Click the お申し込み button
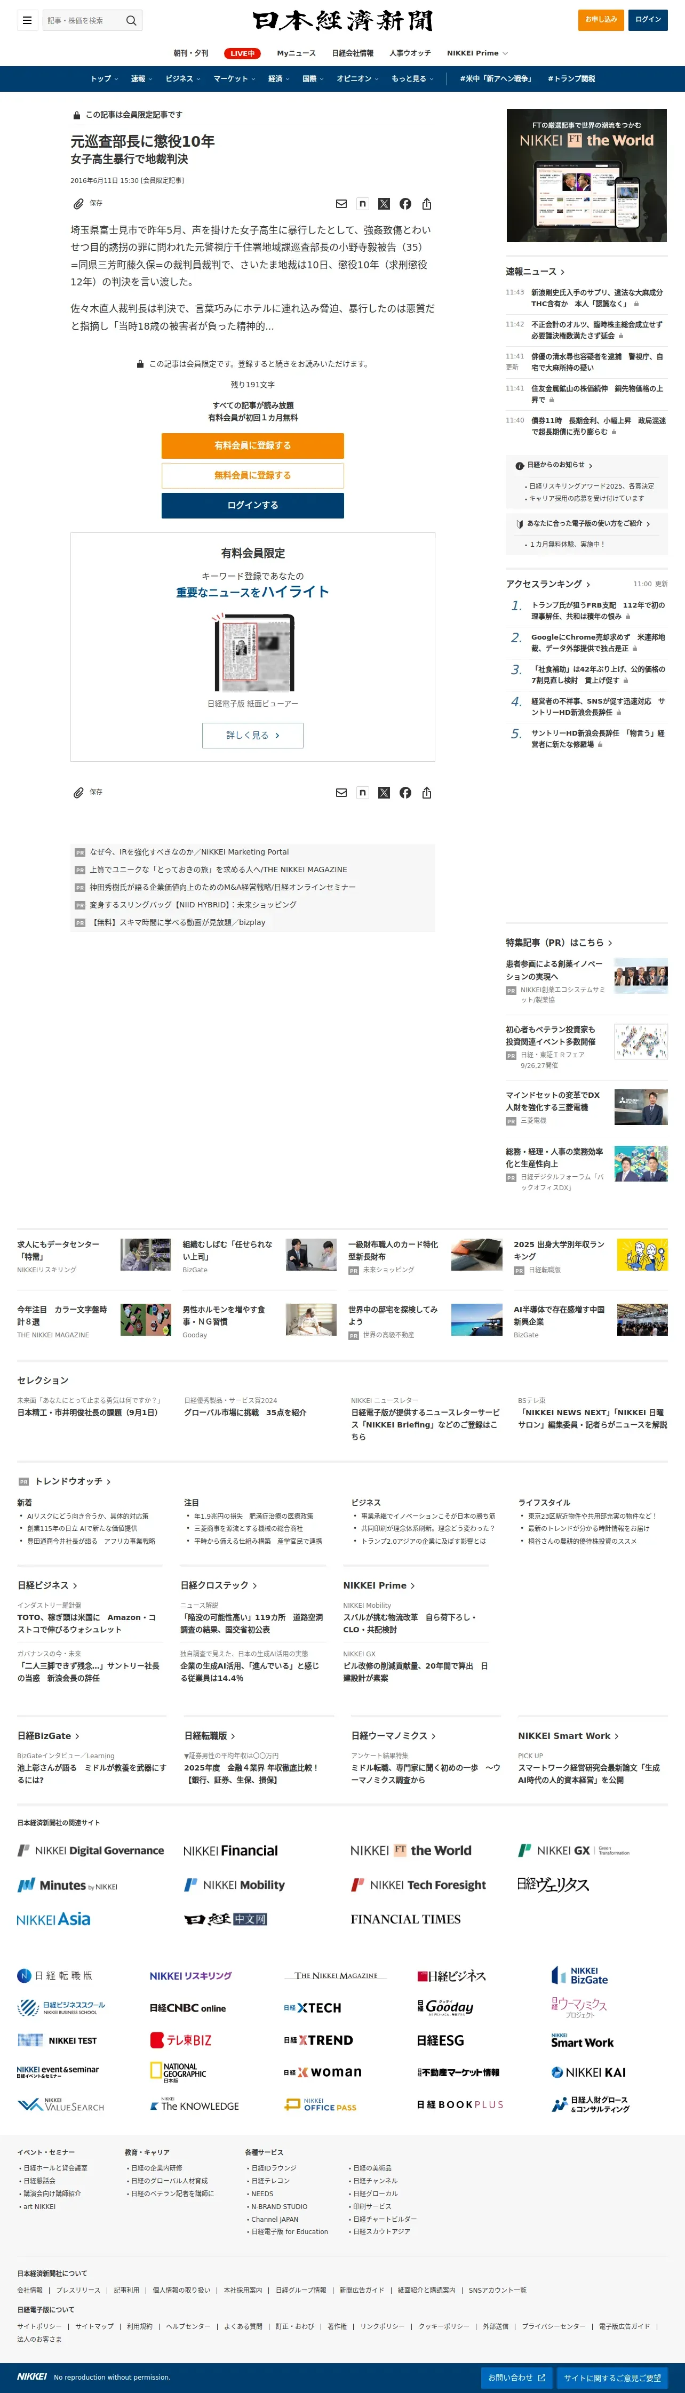The width and height of the screenshot is (685, 2393). 600,20
